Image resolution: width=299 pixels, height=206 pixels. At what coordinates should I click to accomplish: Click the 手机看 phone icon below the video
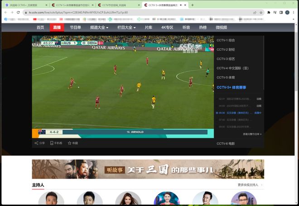[x=52, y=143]
